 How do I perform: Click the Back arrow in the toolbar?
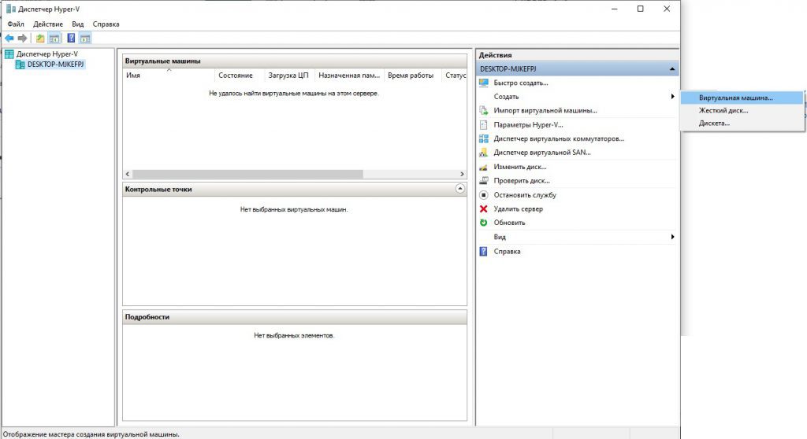9,38
